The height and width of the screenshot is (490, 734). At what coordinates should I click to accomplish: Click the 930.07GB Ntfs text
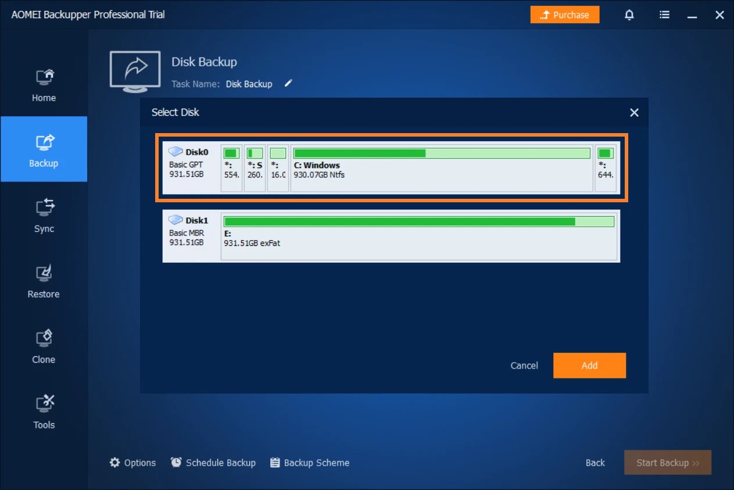coord(319,174)
